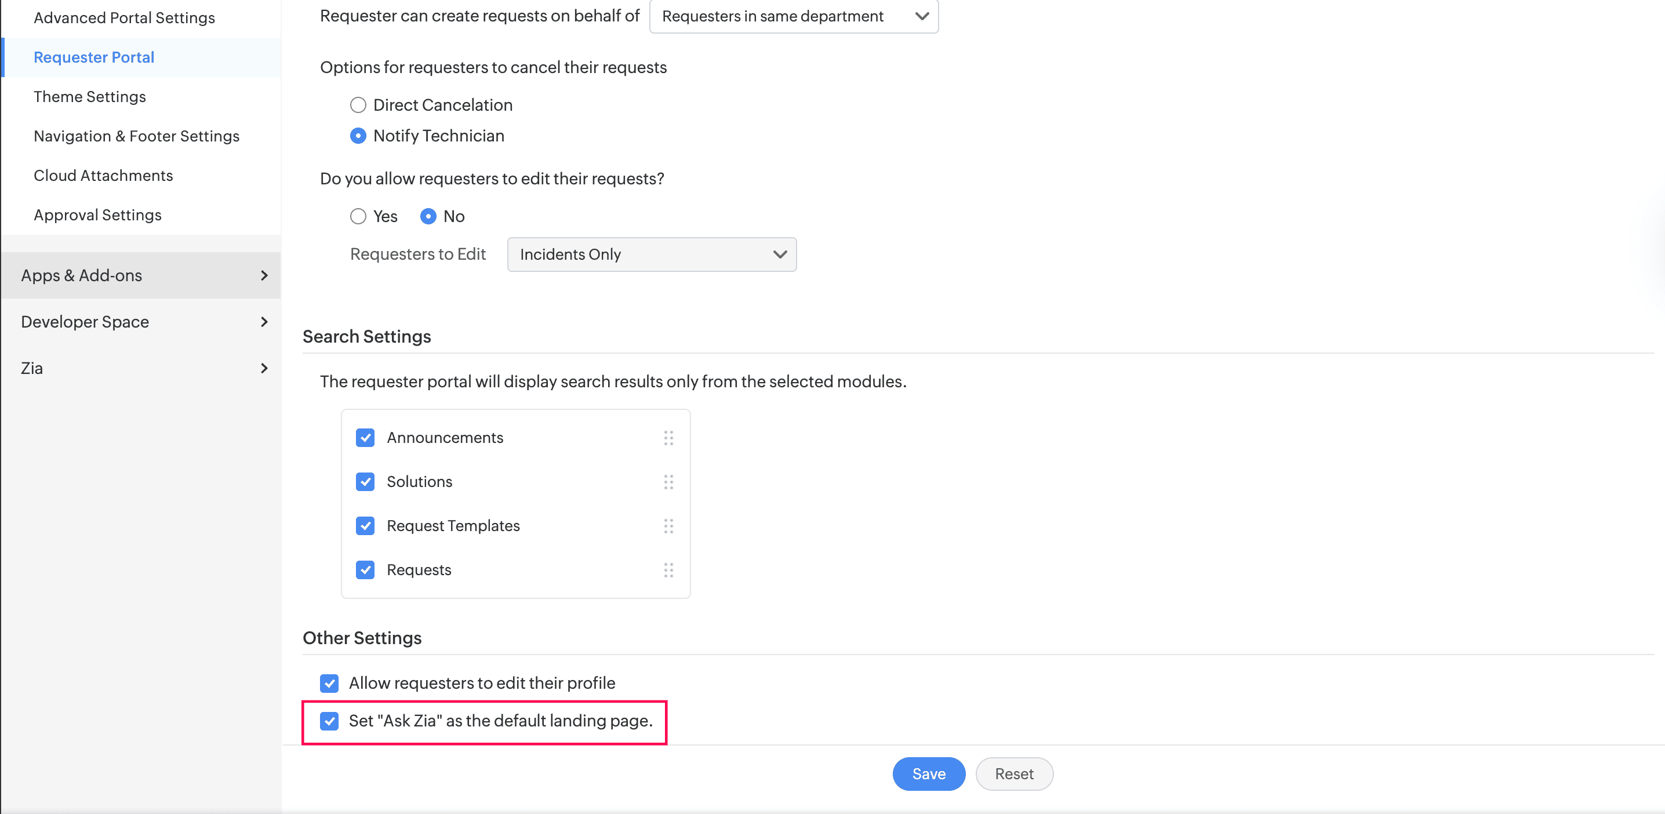Disable Solutions in search results
This screenshot has width=1665, height=814.
[365, 482]
